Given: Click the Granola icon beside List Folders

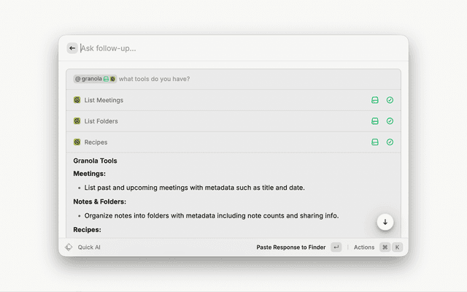Looking at the screenshot, I should 77,121.
